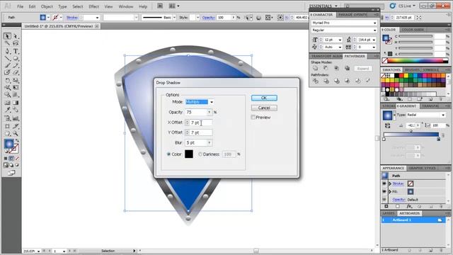Click the Expand button in Pathfinder

pos(363,69)
